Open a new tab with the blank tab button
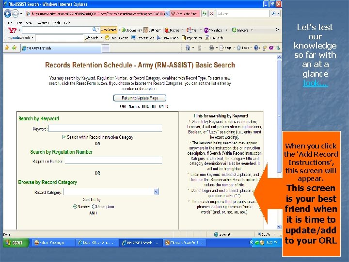The image size is (349, 262). [106, 48]
